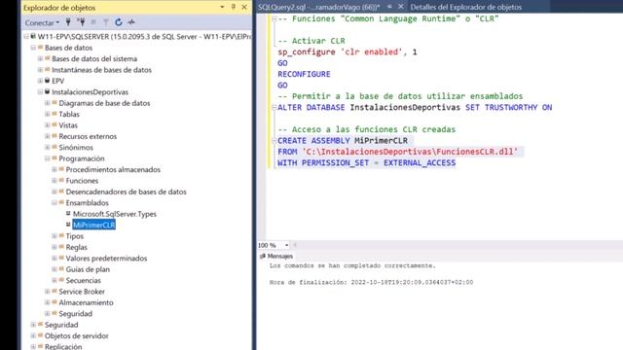Expand the EPV database node
Screen dimensions: 623x350
[x=40, y=81]
